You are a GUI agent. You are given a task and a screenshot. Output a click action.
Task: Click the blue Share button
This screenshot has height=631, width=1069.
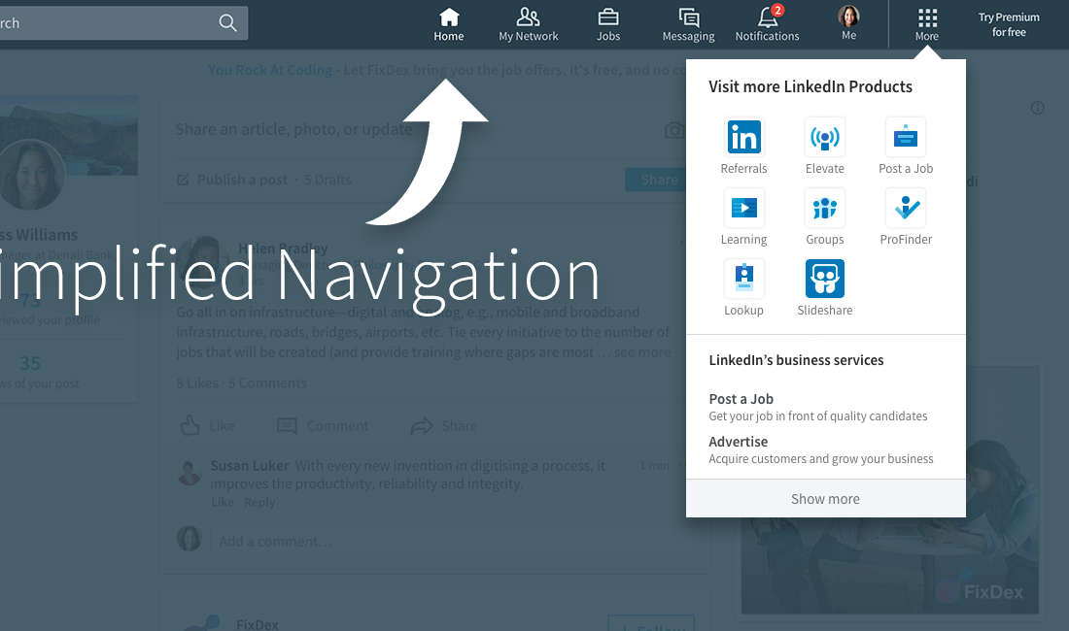click(x=655, y=180)
